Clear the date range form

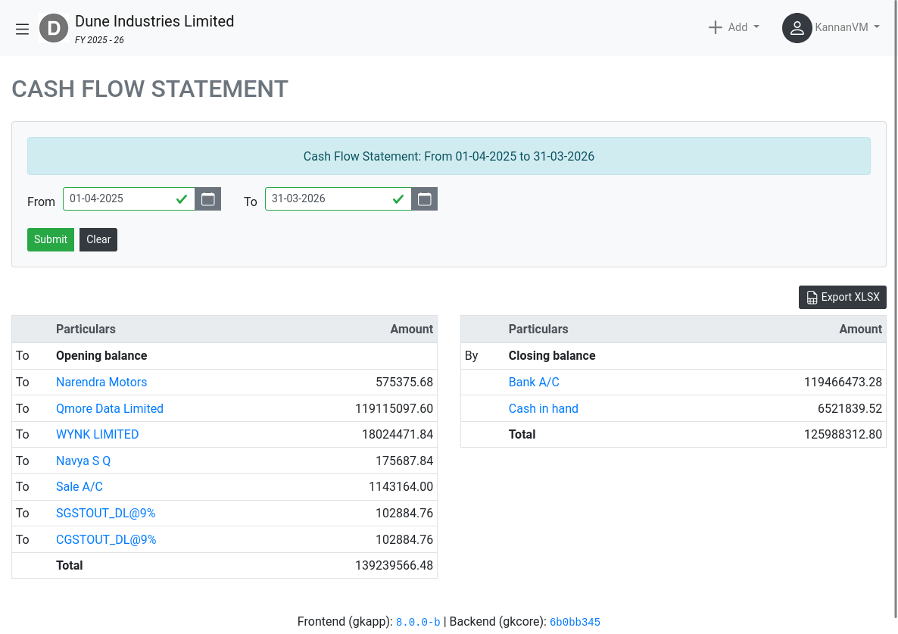pos(98,239)
